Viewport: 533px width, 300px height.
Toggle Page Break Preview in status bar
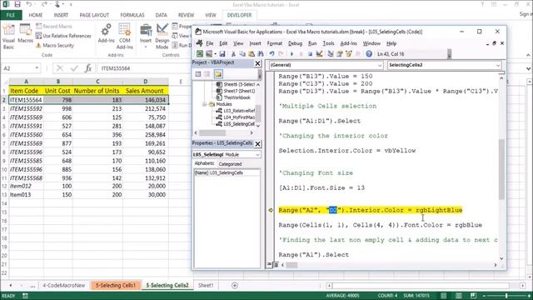(x=473, y=296)
